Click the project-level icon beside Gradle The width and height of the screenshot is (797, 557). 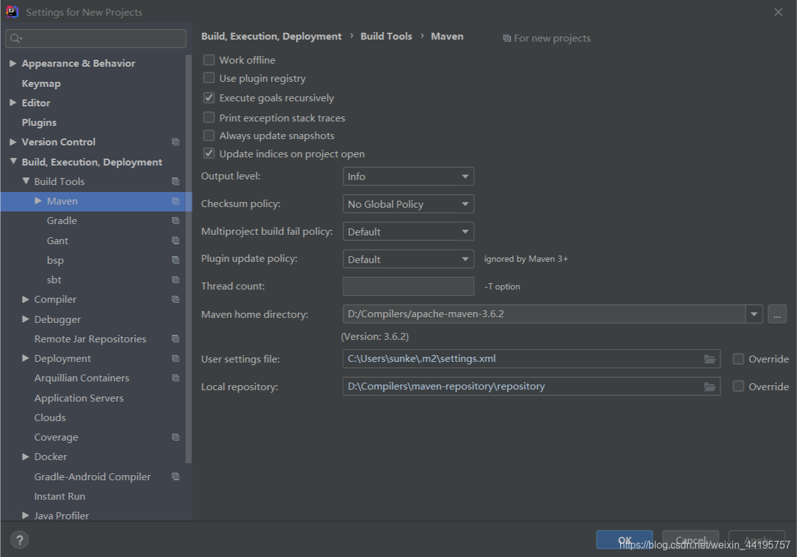(x=176, y=221)
